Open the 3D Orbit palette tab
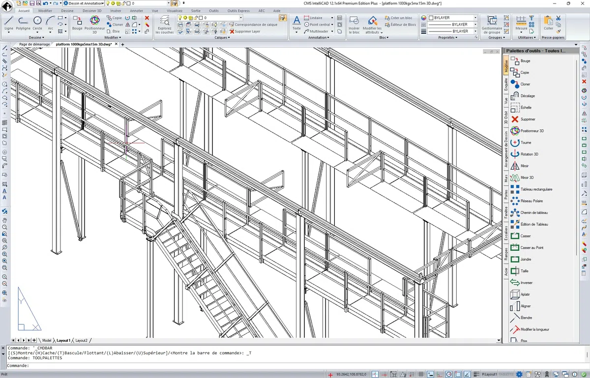Screen dimensions: 590x378 pyautogui.click(x=506, y=116)
